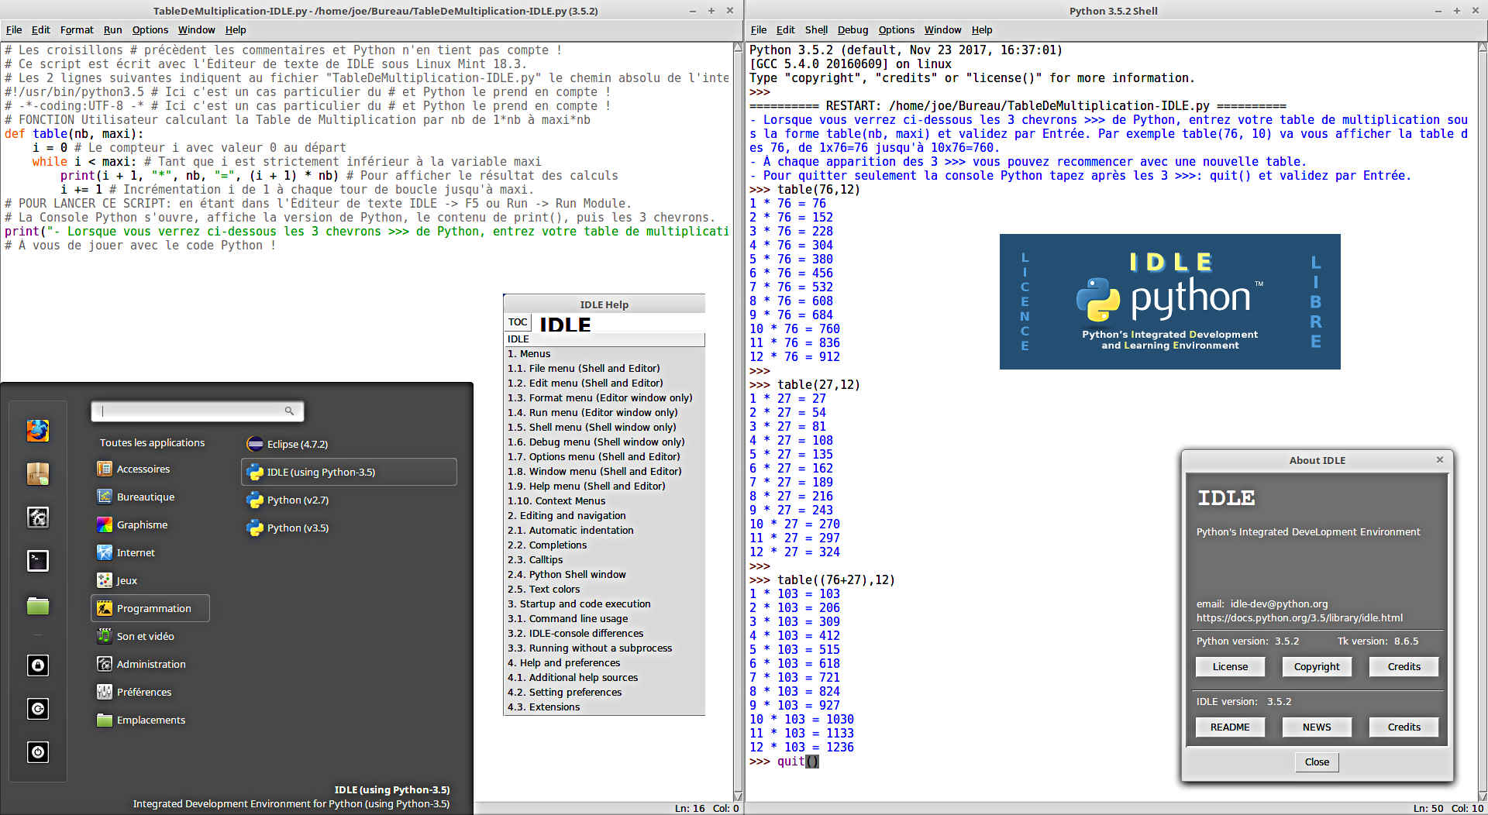
Task: Click the IDLE (using Python-3.5) icon
Action: [255, 472]
